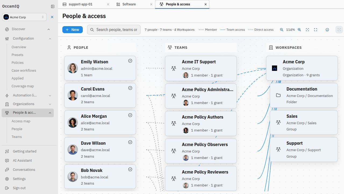Open the Coverage map page
Screen dimensions: 344x194
tap(23, 86)
